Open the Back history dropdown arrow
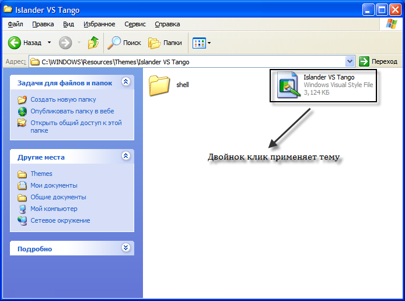This screenshot has height=301, width=405. (50, 43)
